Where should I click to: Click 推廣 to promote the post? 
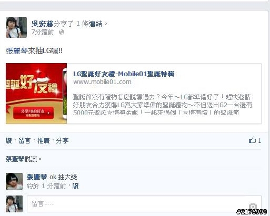[x=43, y=141]
